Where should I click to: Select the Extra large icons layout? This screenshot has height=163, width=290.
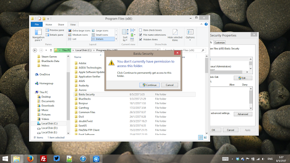(79, 30)
